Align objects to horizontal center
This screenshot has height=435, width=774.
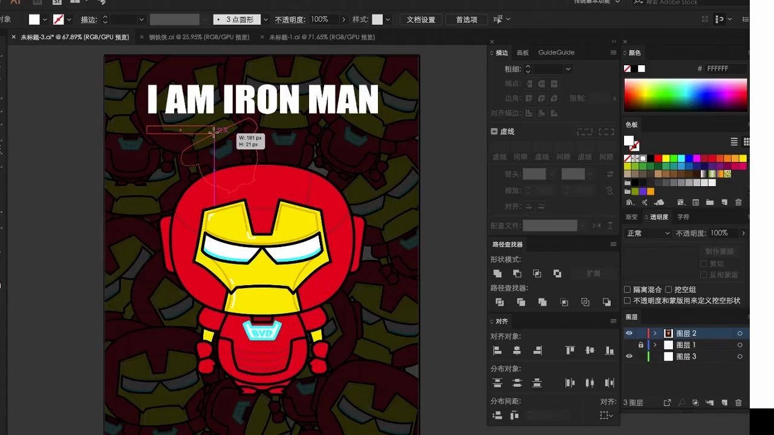517,350
